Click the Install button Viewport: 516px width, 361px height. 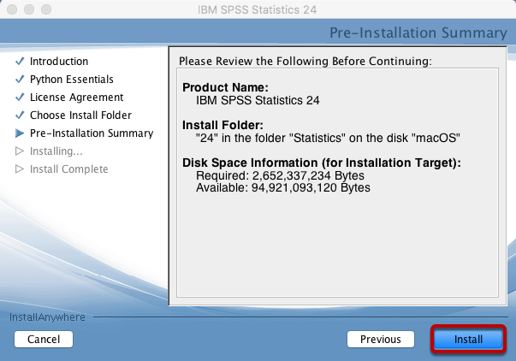click(x=468, y=340)
